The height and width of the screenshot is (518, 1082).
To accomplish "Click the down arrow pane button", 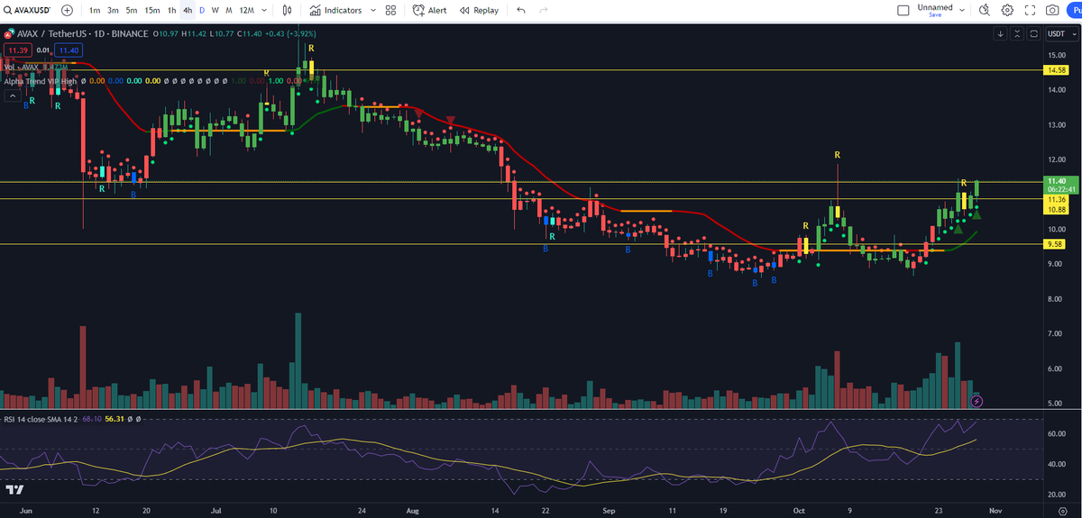I will 1001,34.
